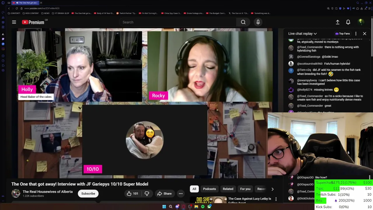Open YouTube notifications bell
Image resolution: width=373 pixels, height=210 pixels.
[x=348, y=22]
